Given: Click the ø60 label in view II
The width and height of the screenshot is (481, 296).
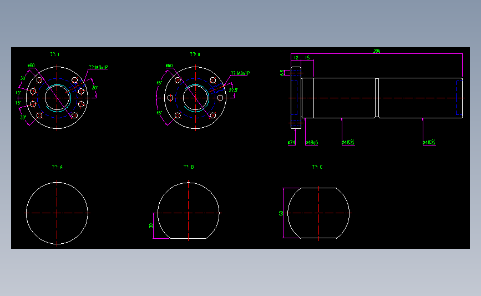Looking at the screenshot, I should coord(169,66).
